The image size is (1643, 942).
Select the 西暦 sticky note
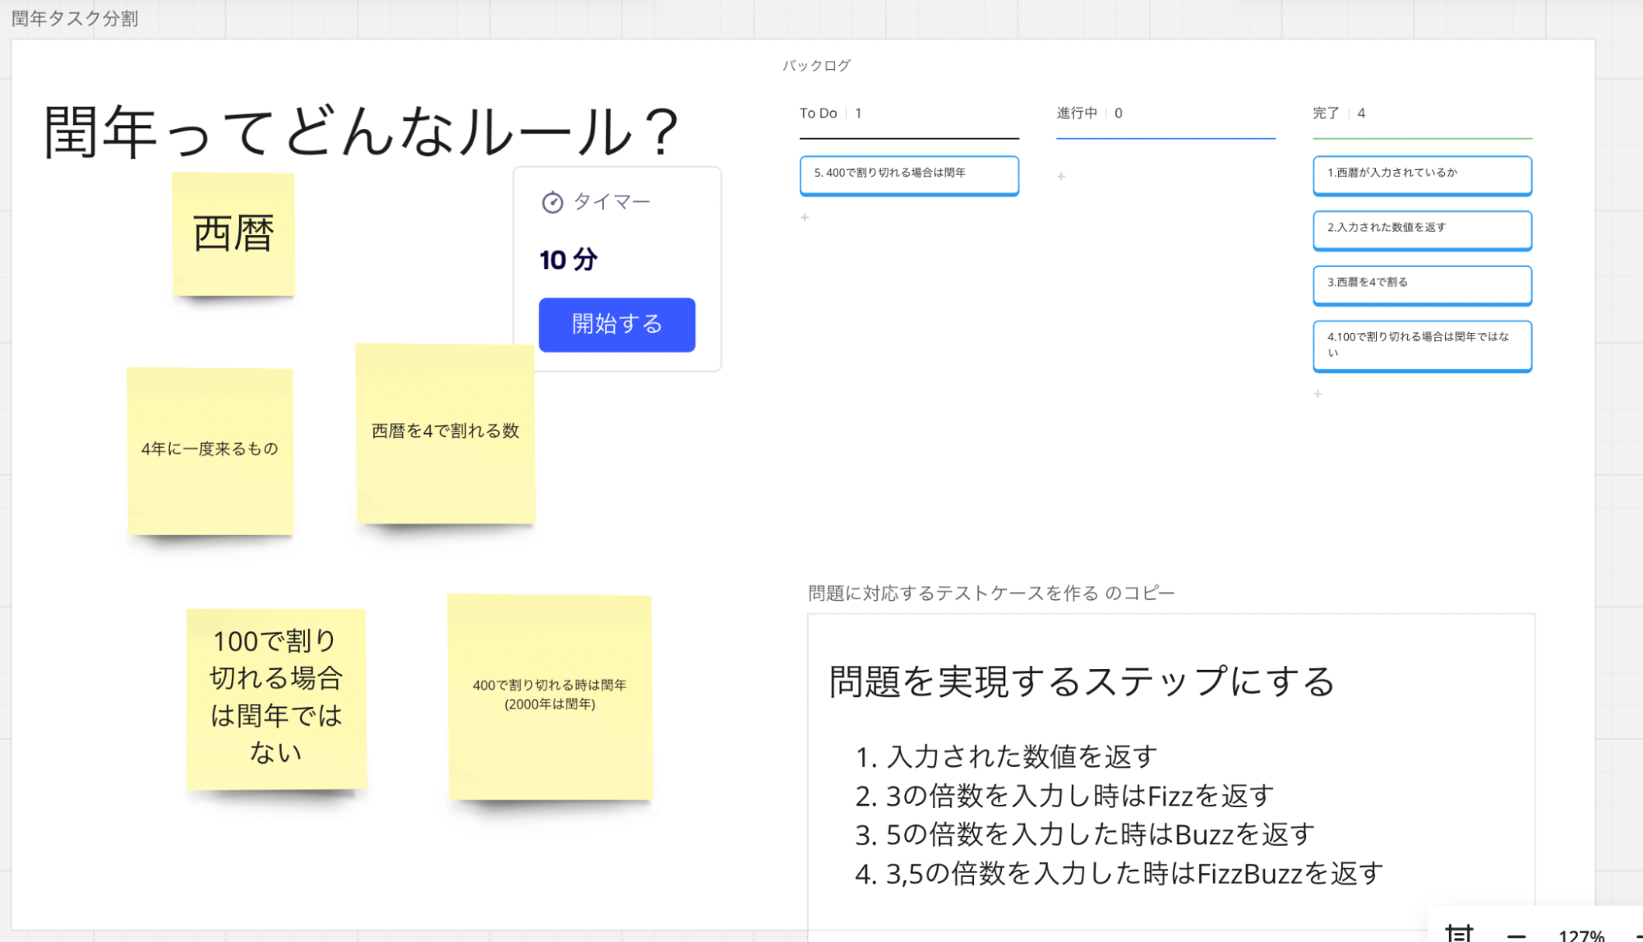tap(233, 234)
